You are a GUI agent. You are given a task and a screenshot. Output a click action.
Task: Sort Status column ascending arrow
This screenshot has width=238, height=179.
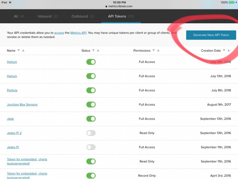(98, 50)
